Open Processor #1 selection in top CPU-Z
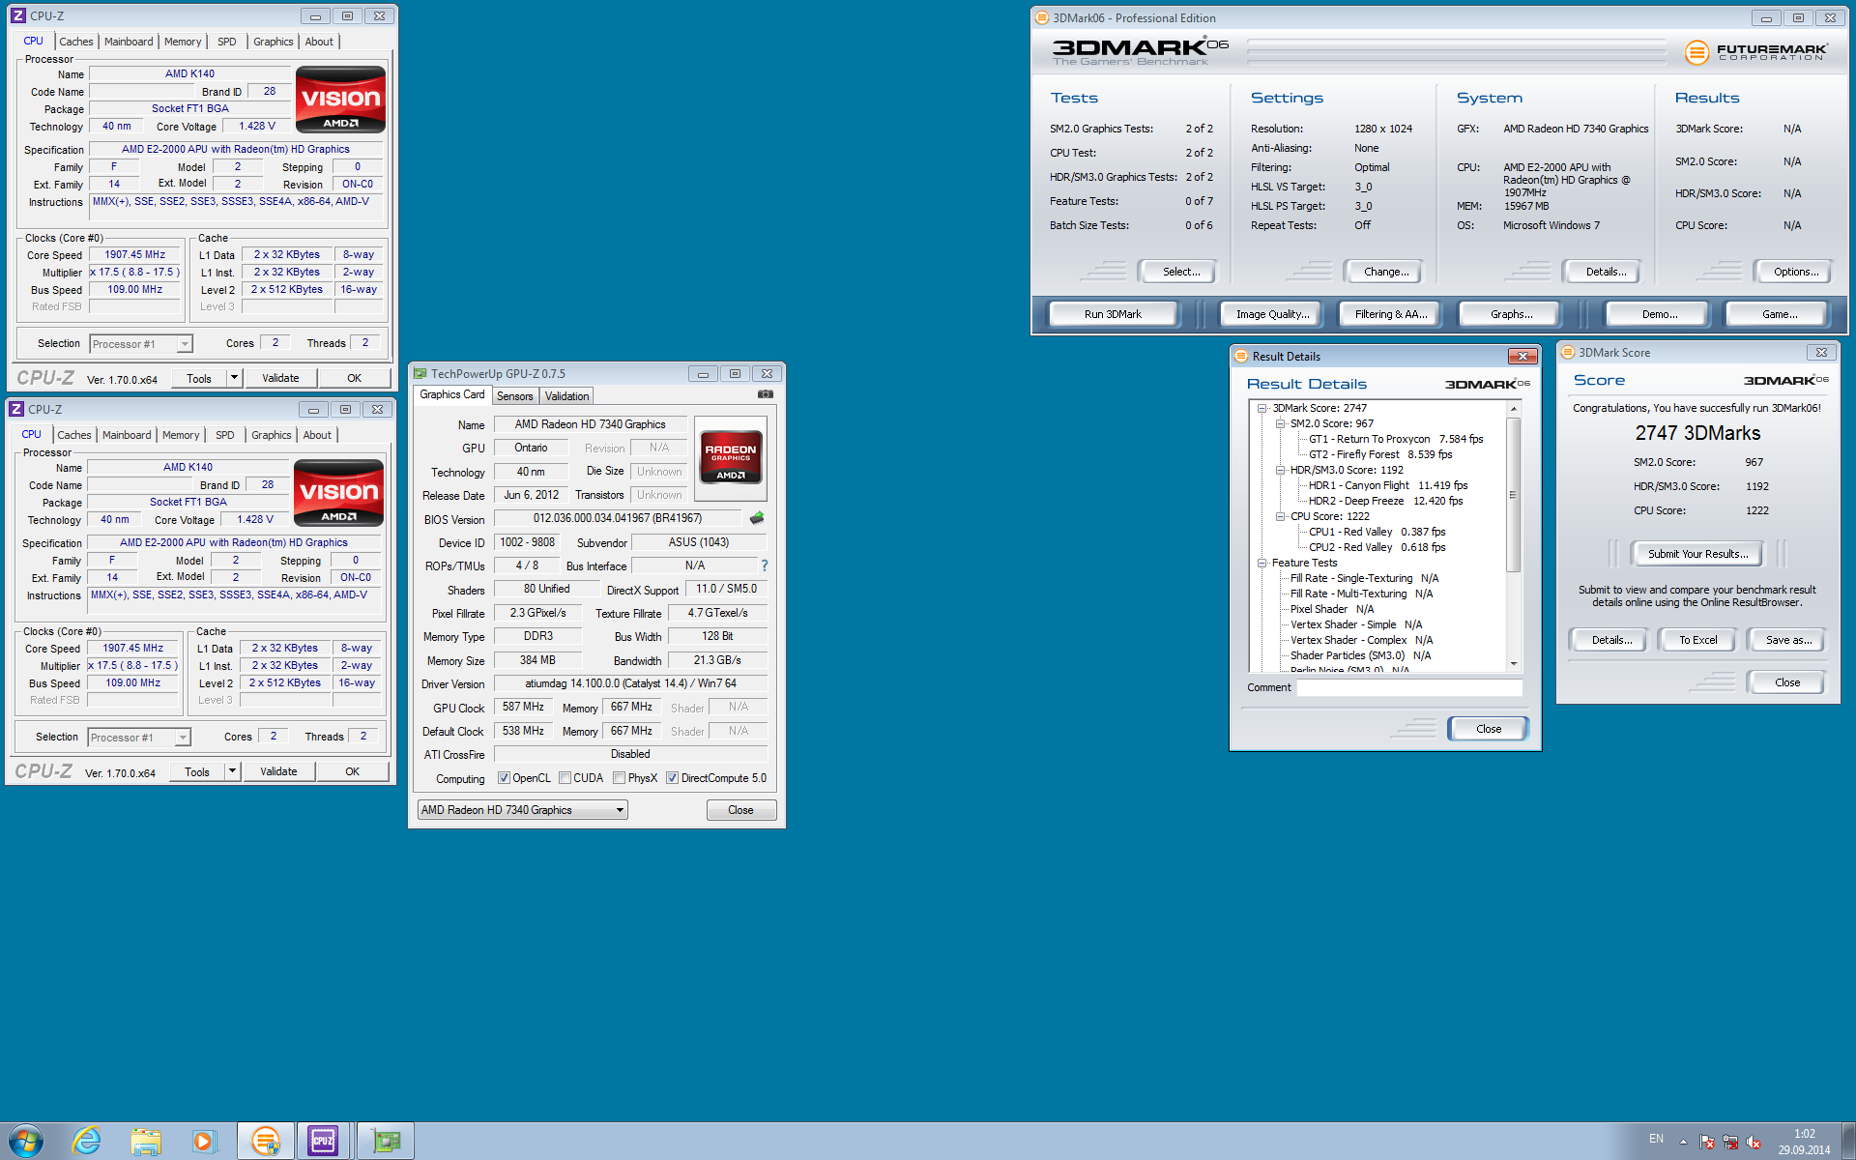Screen dimensions: 1856x1160 (141, 344)
